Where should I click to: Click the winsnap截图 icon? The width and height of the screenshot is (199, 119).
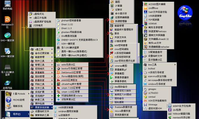click(x=112, y=66)
